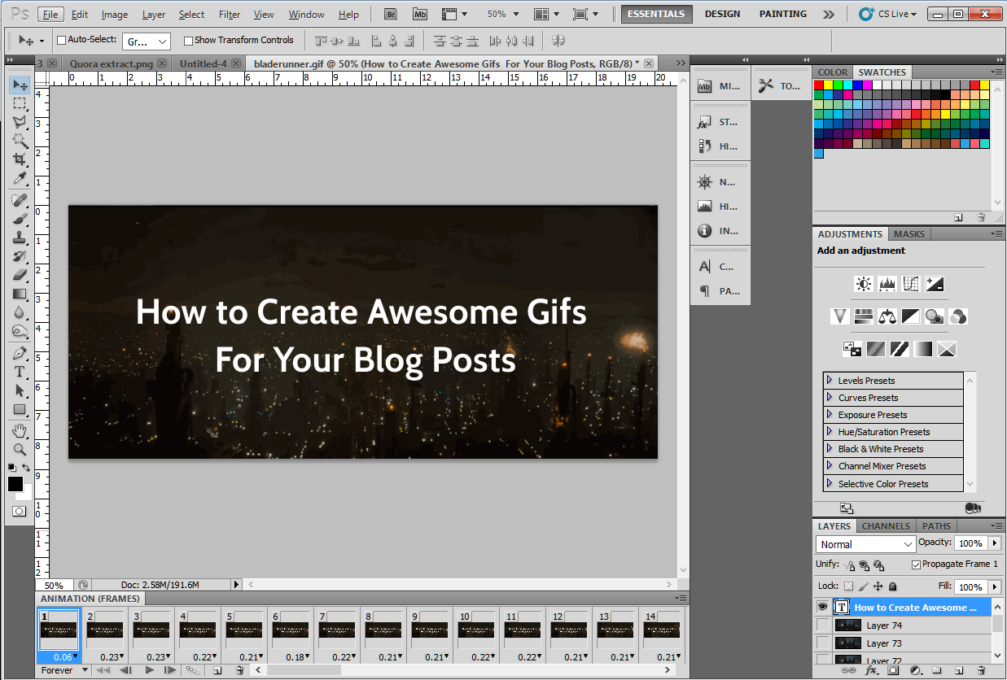Open CS Live button
The width and height of the screenshot is (1007, 680).
[x=887, y=14]
